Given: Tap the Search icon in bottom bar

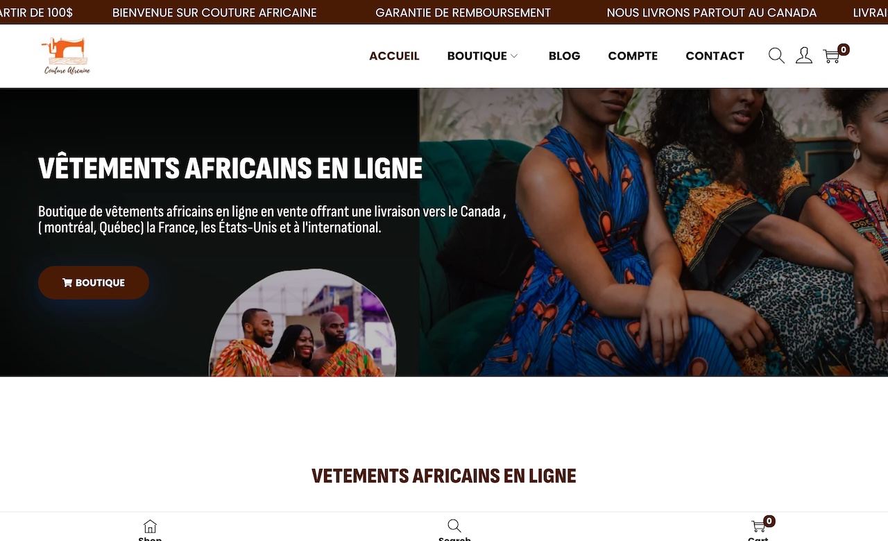Looking at the screenshot, I should click(x=454, y=527).
